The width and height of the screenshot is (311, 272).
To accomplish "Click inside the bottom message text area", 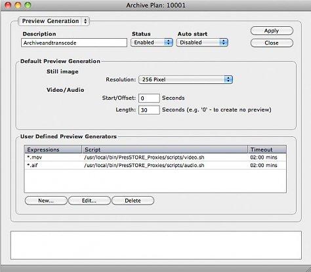I will pyautogui.click(x=156, y=245).
